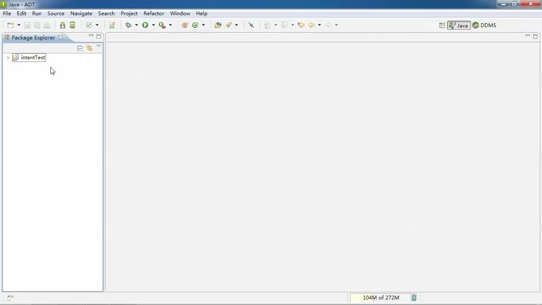
Task: Open the New Java Class dropdown arrow
Action: (x=204, y=25)
